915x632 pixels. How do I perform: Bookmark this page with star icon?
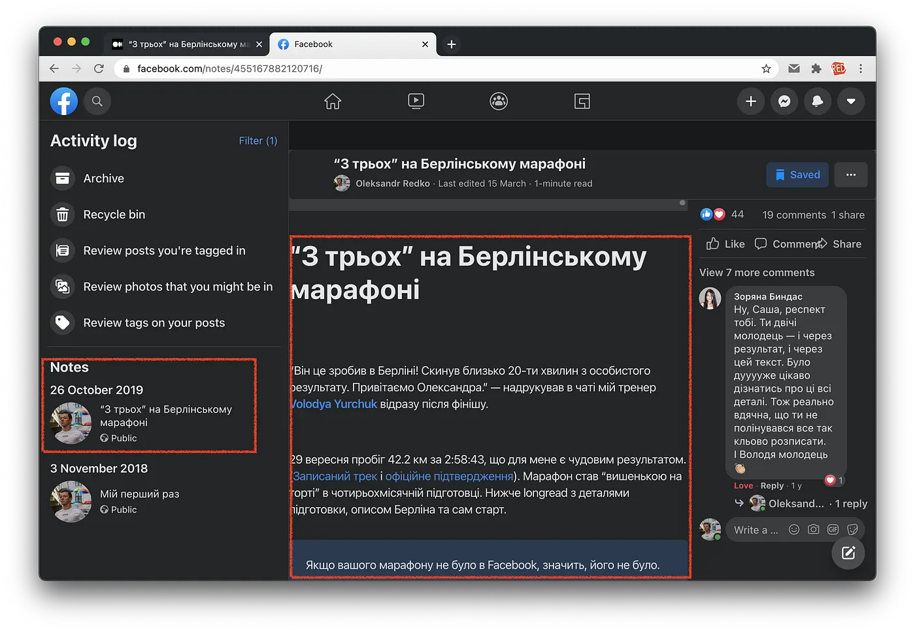(766, 69)
